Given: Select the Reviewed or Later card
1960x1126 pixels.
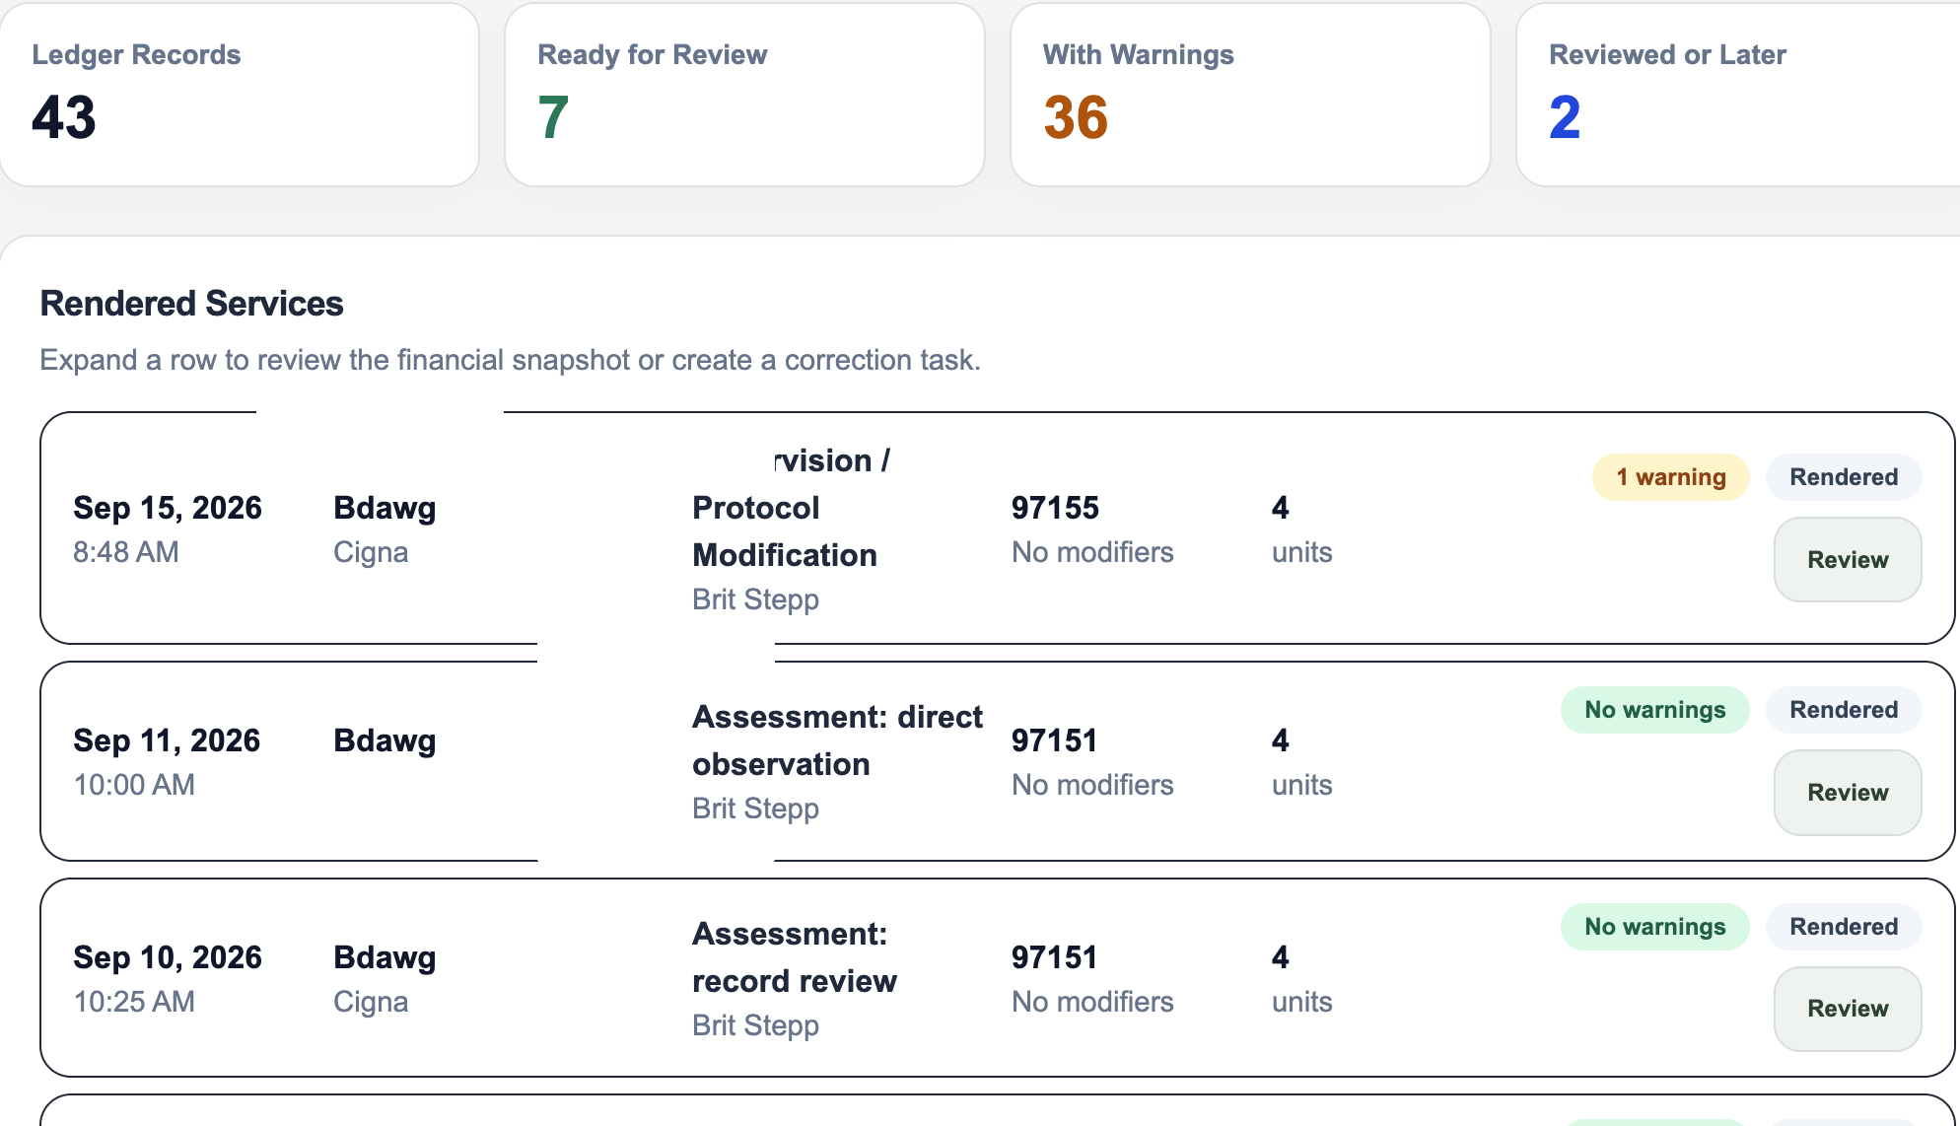Looking at the screenshot, I should tap(1738, 95).
